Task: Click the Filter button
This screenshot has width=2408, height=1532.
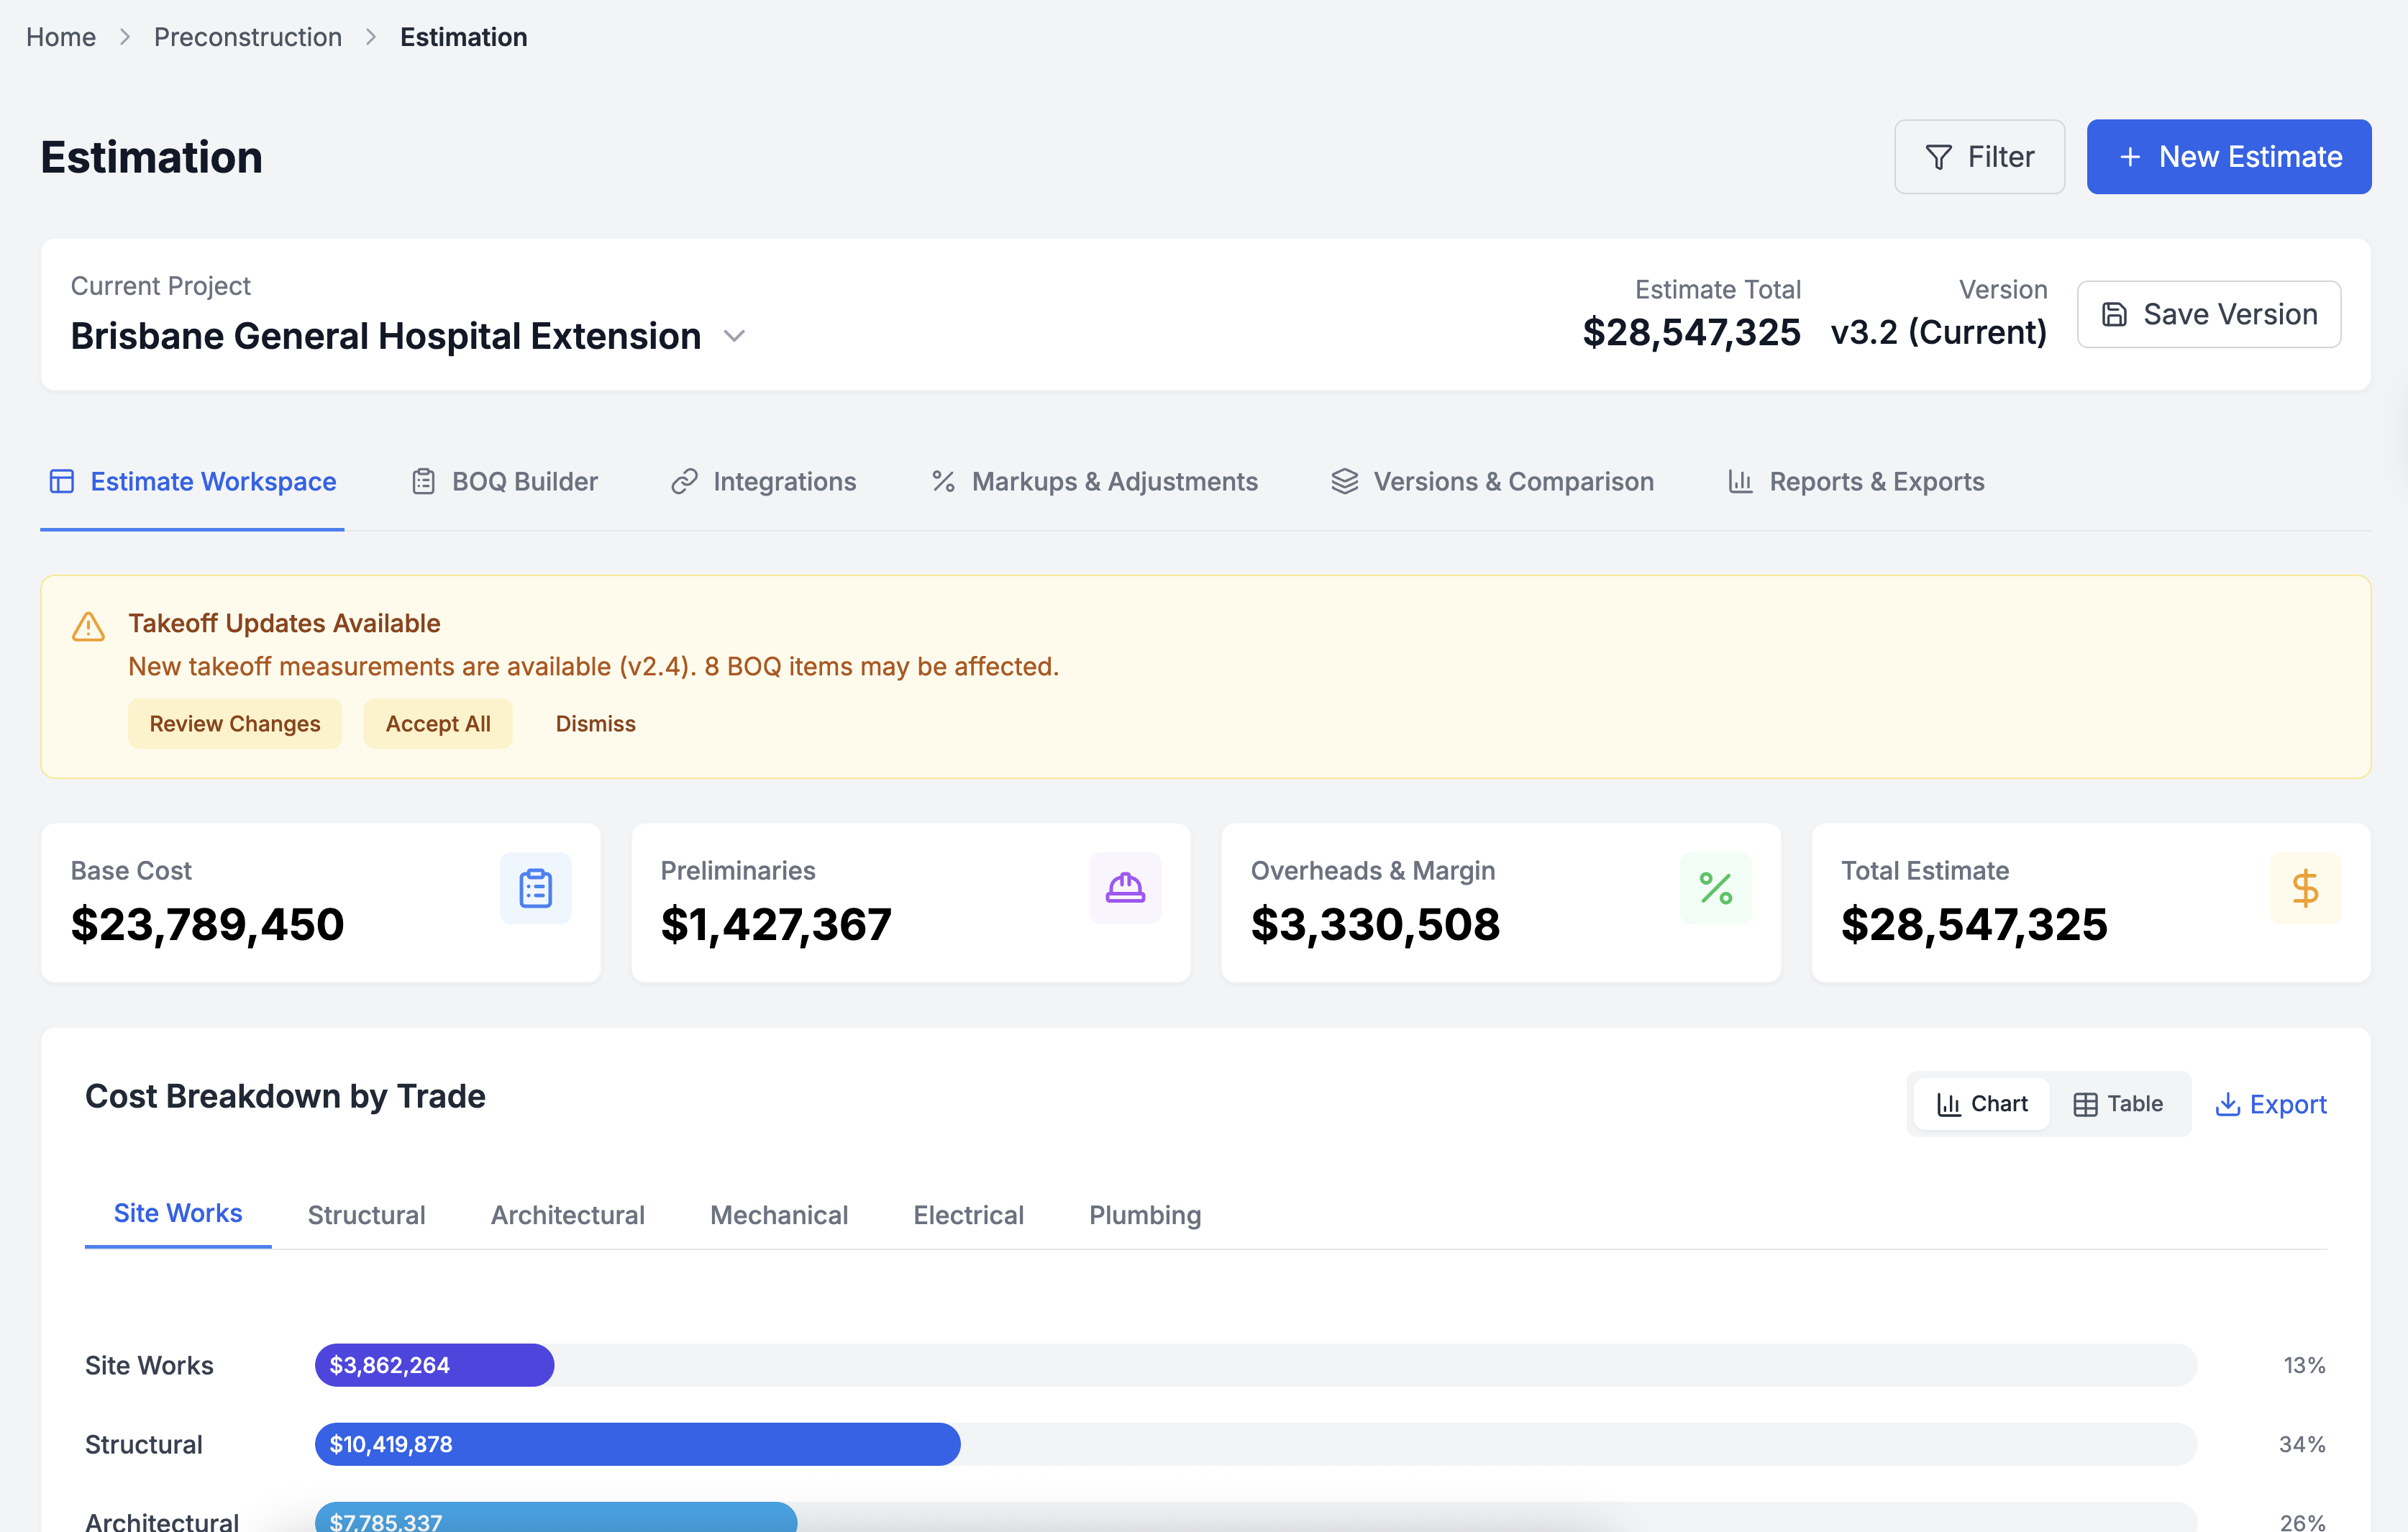Action: [x=1979, y=157]
